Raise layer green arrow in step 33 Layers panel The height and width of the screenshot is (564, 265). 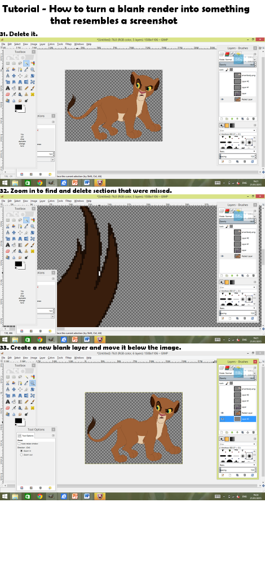point(232,432)
